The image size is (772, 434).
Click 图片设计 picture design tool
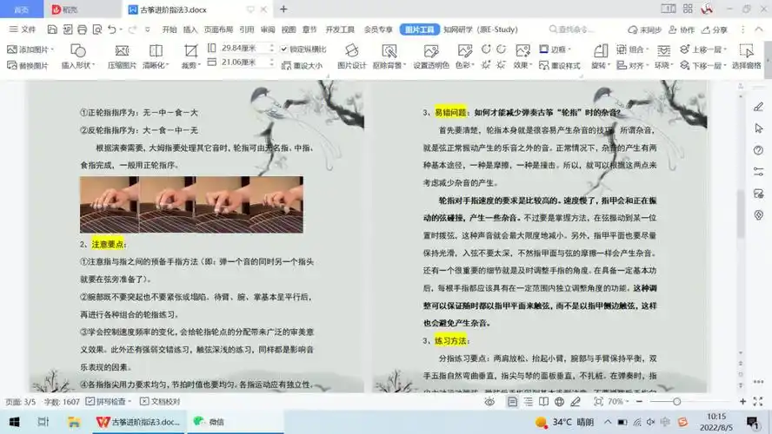coord(351,57)
